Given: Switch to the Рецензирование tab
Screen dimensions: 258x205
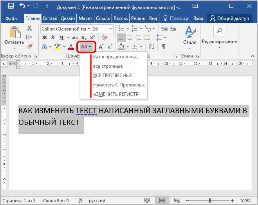Looking at the screenshot, I should pyautogui.click(x=138, y=18).
